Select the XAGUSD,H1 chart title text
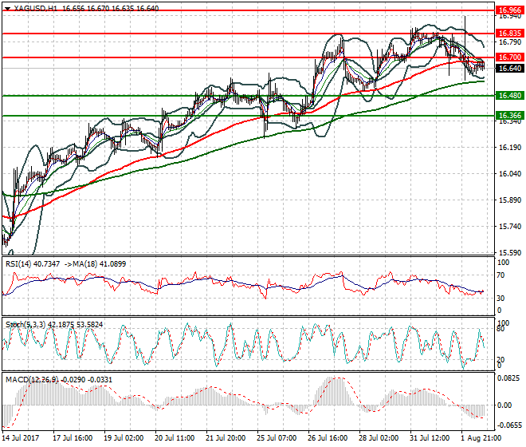 pos(35,9)
